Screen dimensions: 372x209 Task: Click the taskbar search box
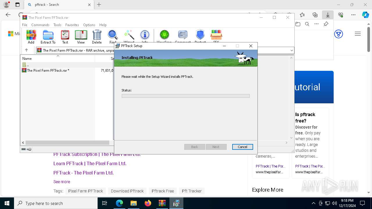click(x=56, y=203)
